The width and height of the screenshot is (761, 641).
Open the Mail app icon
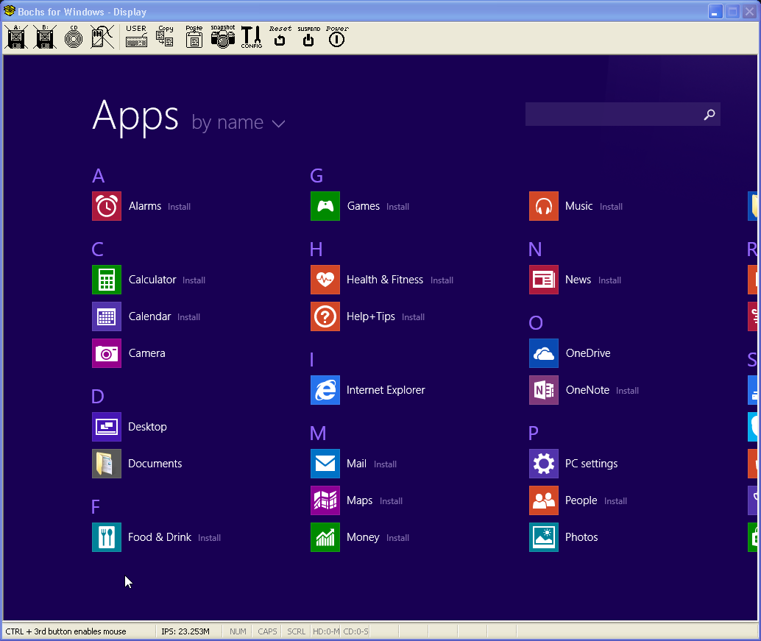[x=325, y=464]
